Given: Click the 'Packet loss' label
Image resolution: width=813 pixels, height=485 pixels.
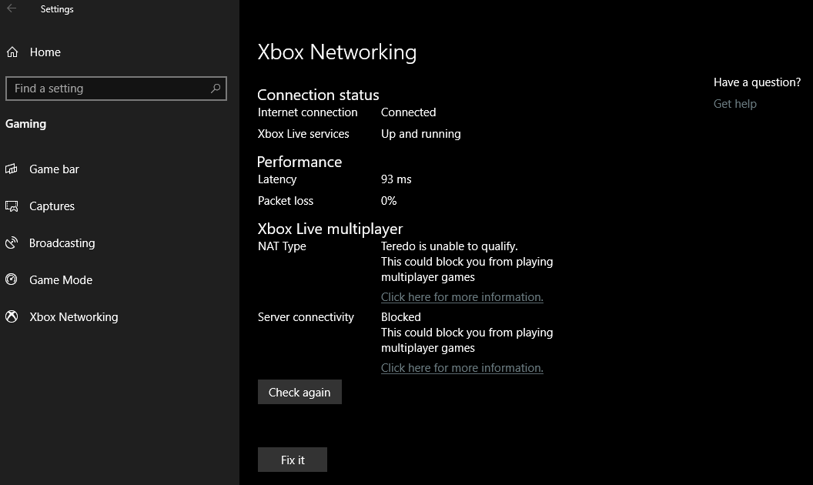Looking at the screenshot, I should [x=286, y=201].
